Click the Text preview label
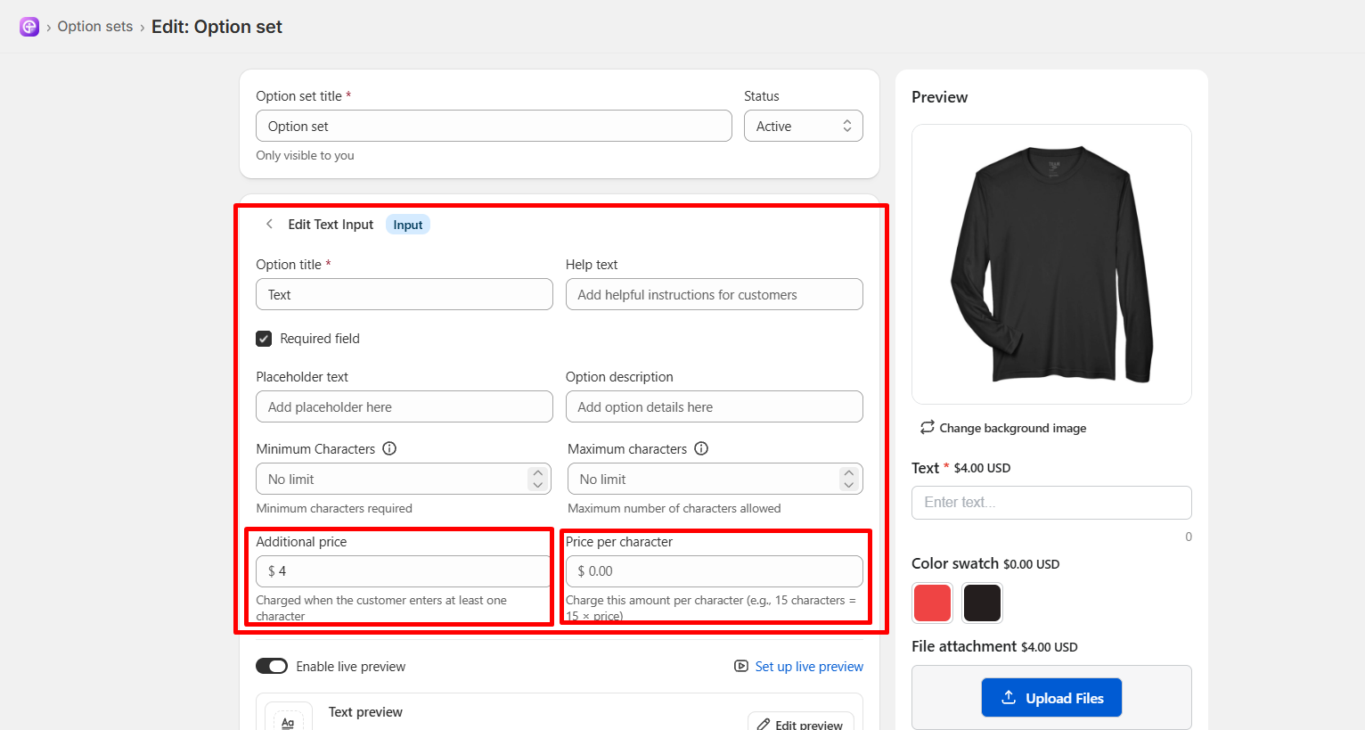The width and height of the screenshot is (1365, 730). pyautogui.click(x=365, y=711)
